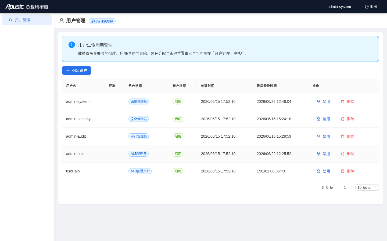Select page 1 in pagination
387x241 pixels.
[x=345, y=187]
